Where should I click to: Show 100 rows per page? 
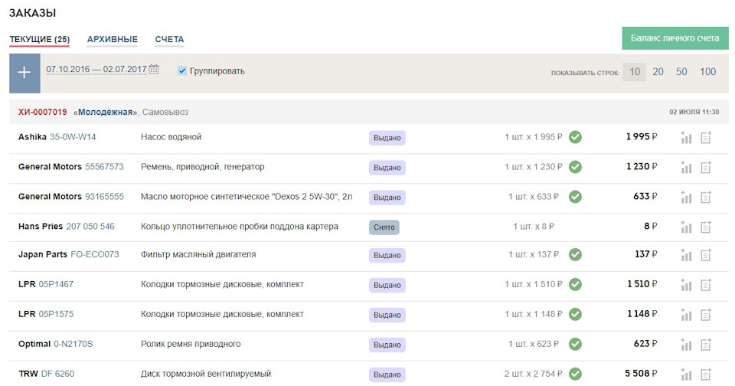pyautogui.click(x=707, y=72)
